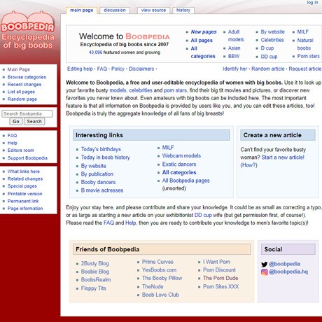Image resolution: width=322 pixels, height=322 pixels.
Task: Open Printable version link
Action: click(x=24, y=194)
